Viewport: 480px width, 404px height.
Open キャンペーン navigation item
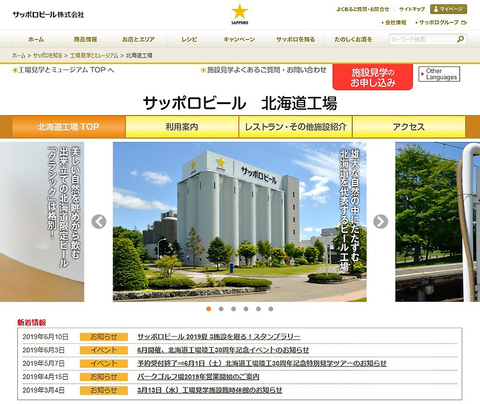(239, 40)
